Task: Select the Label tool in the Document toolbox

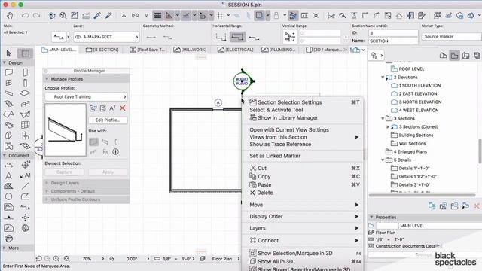Action: click(25, 175)
